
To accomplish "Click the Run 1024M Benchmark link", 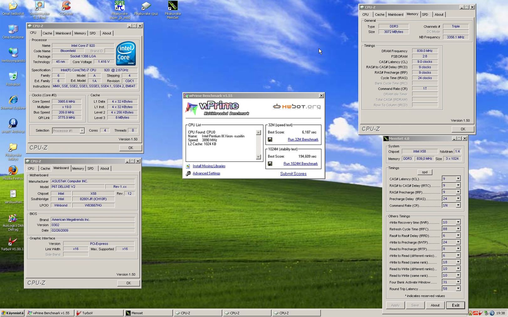I will (x=300, y=164).
